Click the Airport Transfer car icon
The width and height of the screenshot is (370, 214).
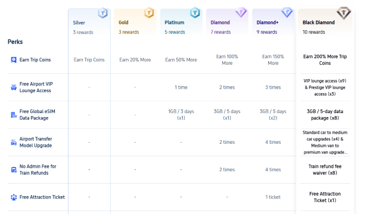[14, 142]
